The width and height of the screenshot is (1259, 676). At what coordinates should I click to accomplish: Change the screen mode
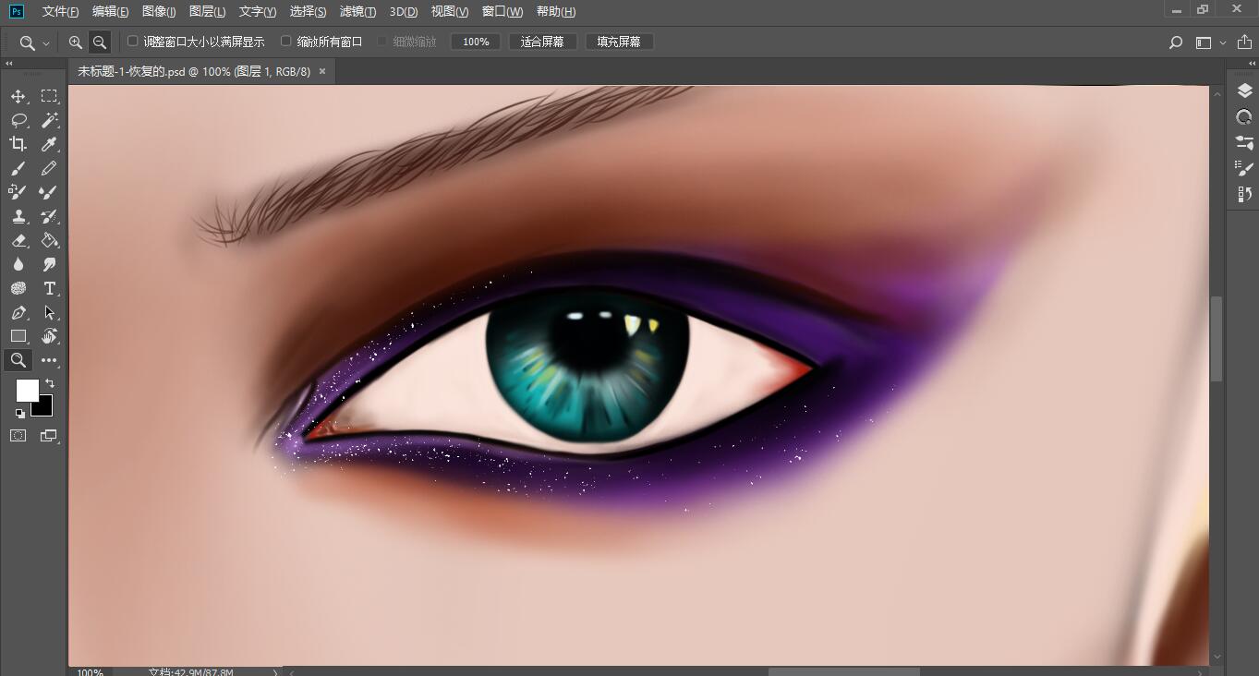(49, 435)
